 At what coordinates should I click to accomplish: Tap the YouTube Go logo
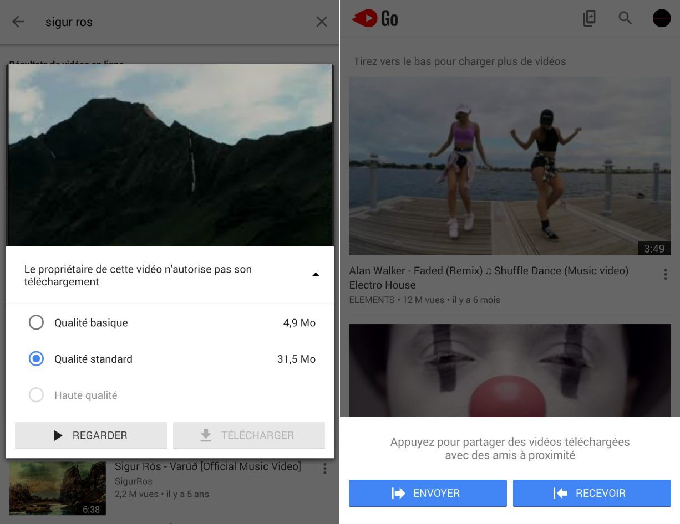375,19
